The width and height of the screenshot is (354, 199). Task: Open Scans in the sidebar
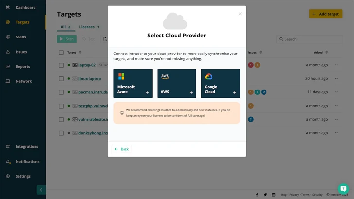pos(21,37)
